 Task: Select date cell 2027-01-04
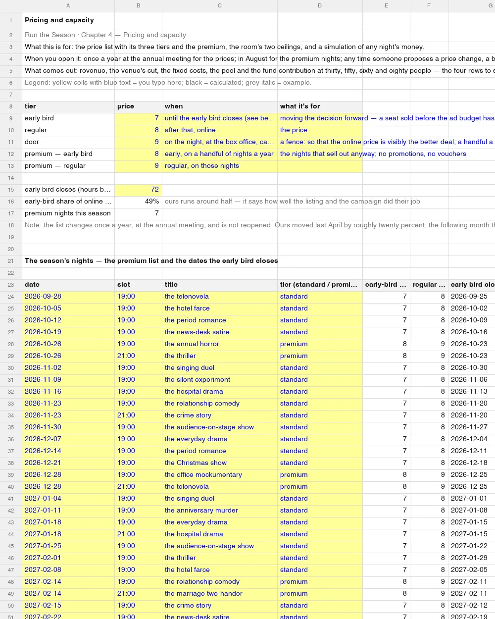[x=68, y=499]
